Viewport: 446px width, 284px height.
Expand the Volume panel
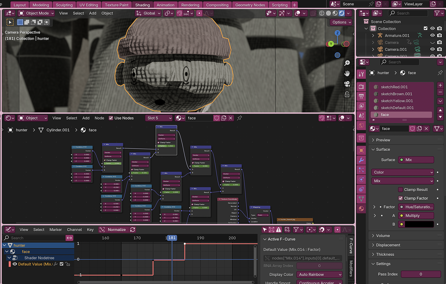tap(383, 235)
